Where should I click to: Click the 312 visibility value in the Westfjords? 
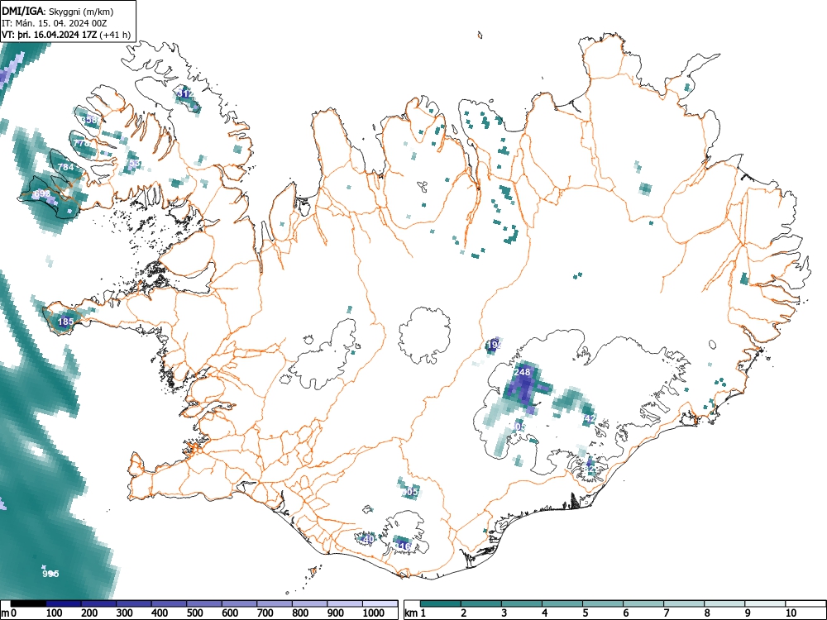coord(185,93)
